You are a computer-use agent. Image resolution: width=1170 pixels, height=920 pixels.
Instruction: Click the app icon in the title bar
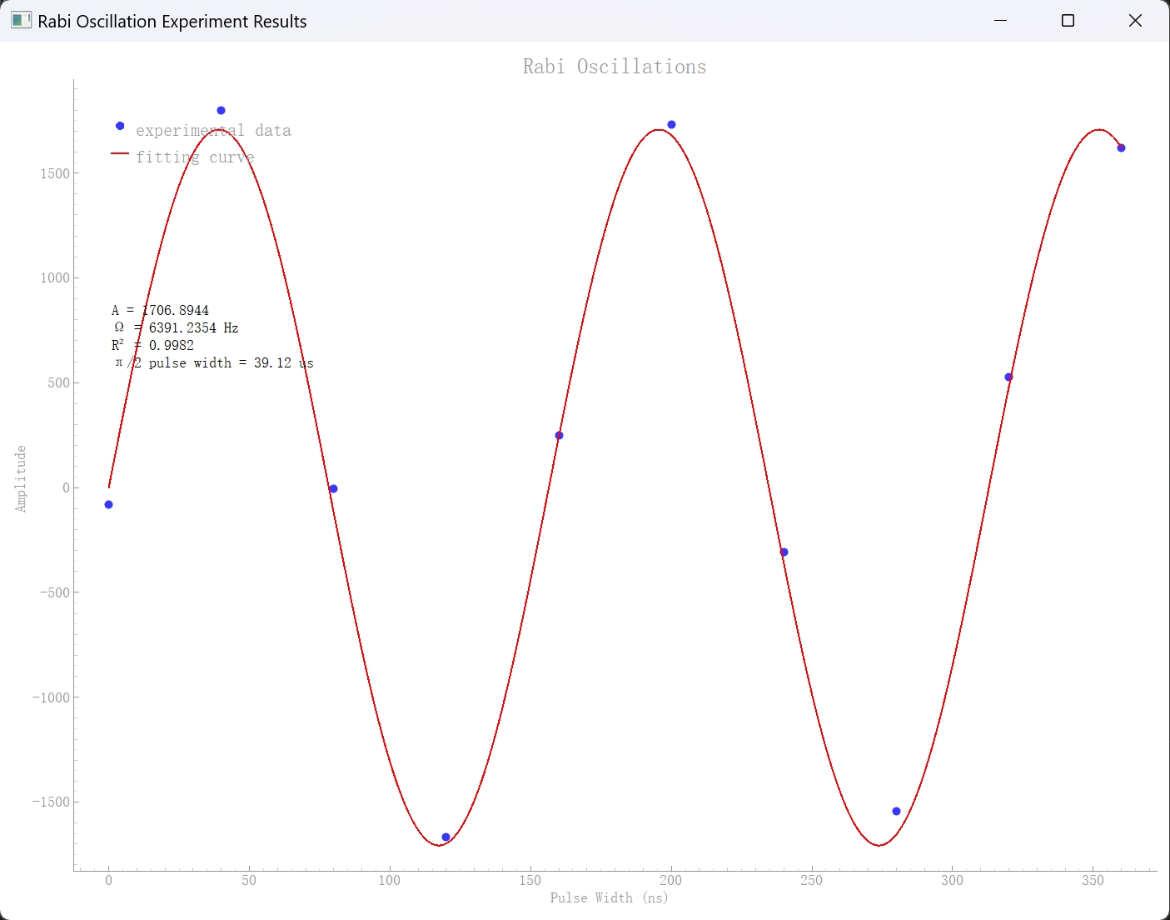click(x=21, y=21)
